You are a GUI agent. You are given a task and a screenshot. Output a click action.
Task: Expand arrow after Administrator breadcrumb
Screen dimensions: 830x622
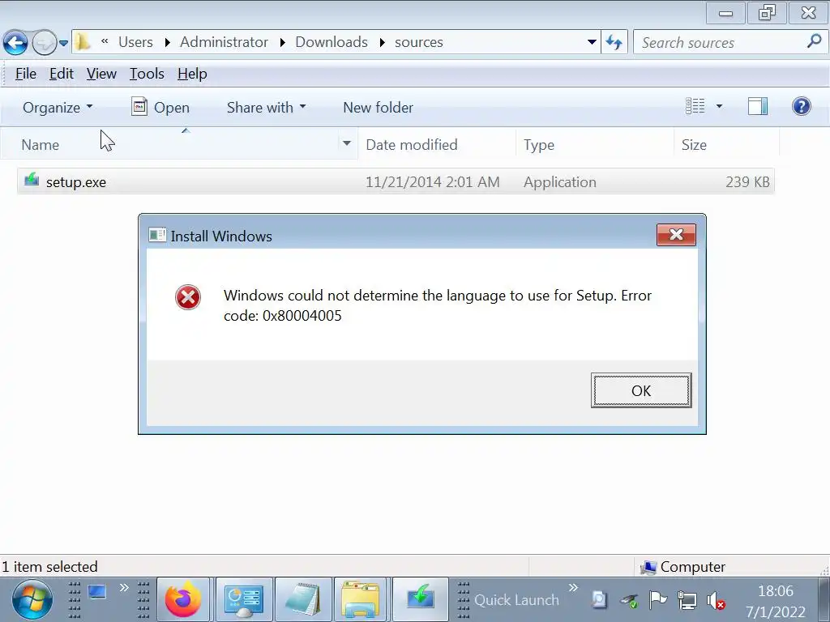(283, 42)
